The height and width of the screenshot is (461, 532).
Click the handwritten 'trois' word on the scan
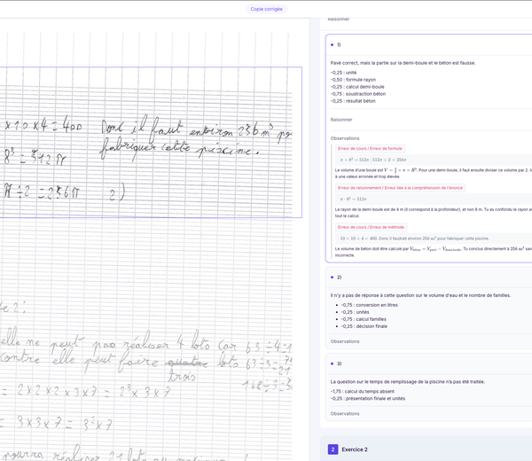point(182,376)
